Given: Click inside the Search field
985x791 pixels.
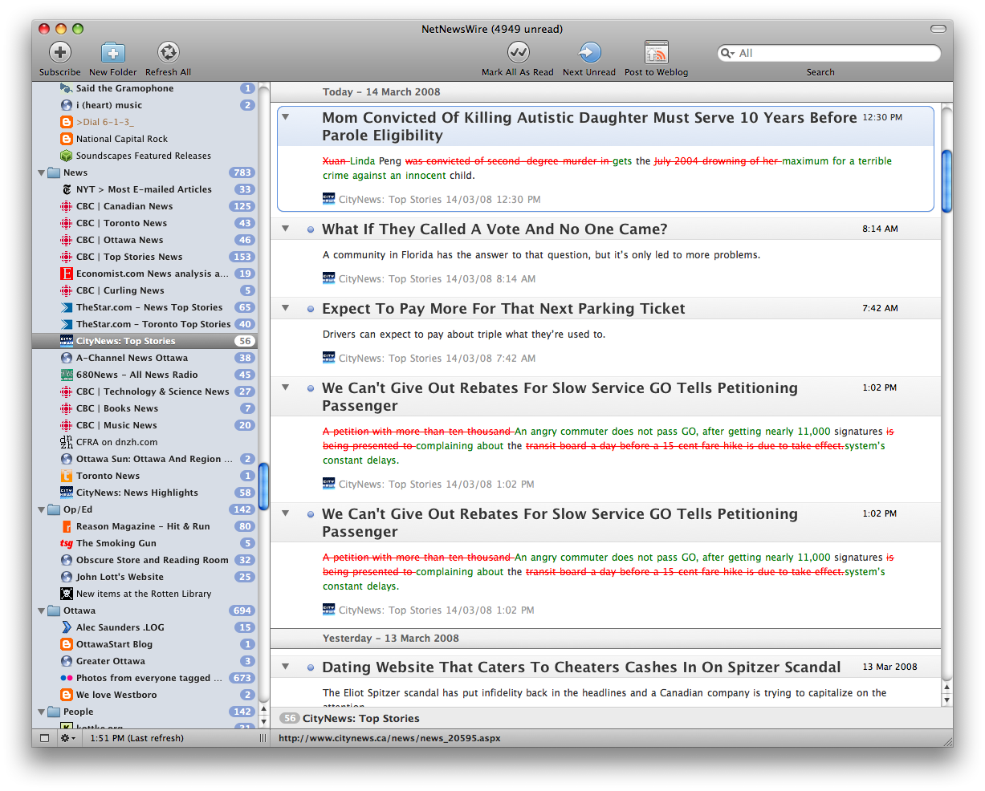Looking at the screenshot, I should click(835, 54).
